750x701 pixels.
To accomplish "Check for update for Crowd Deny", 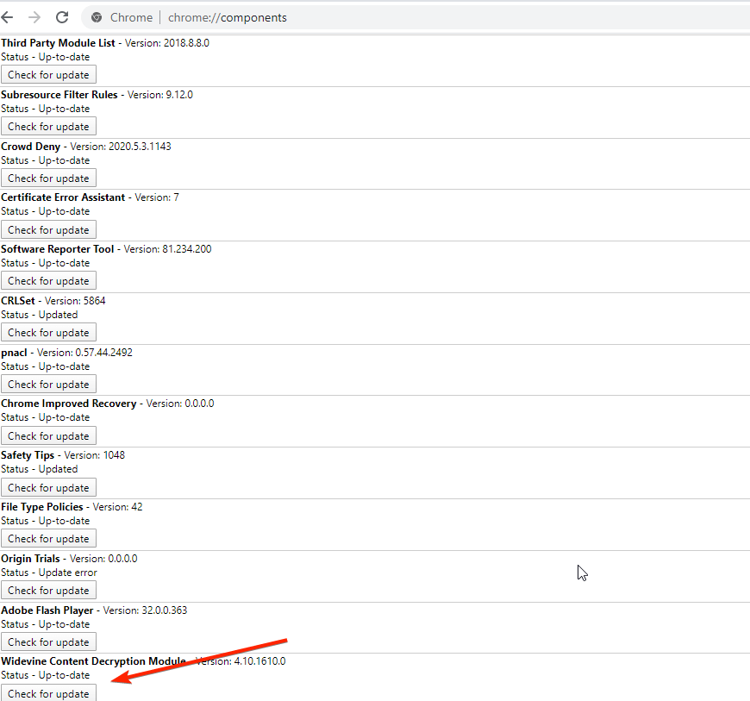I will coord(48,178).
